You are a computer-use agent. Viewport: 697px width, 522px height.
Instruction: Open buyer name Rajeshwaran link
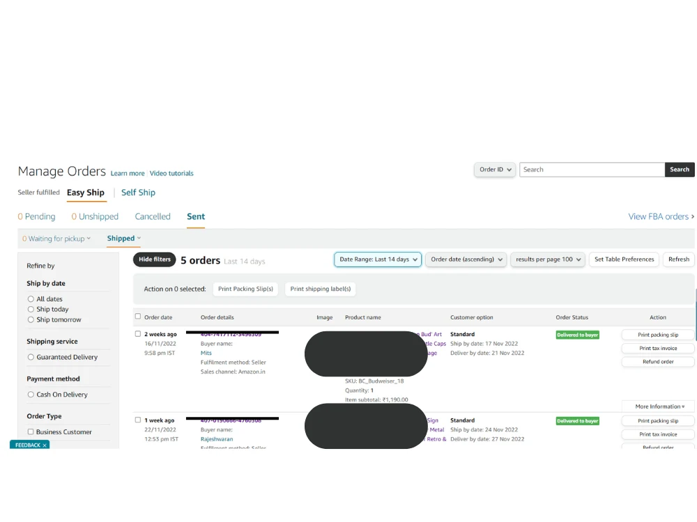pos(217,439)
